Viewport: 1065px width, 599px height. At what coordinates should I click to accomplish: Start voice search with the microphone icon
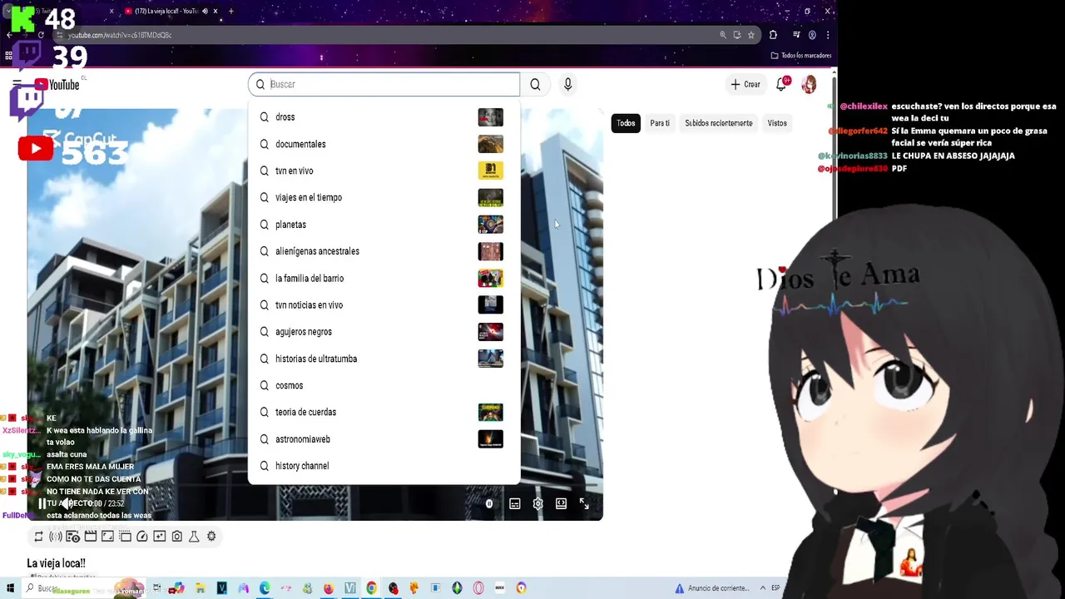tap(567, 84)
